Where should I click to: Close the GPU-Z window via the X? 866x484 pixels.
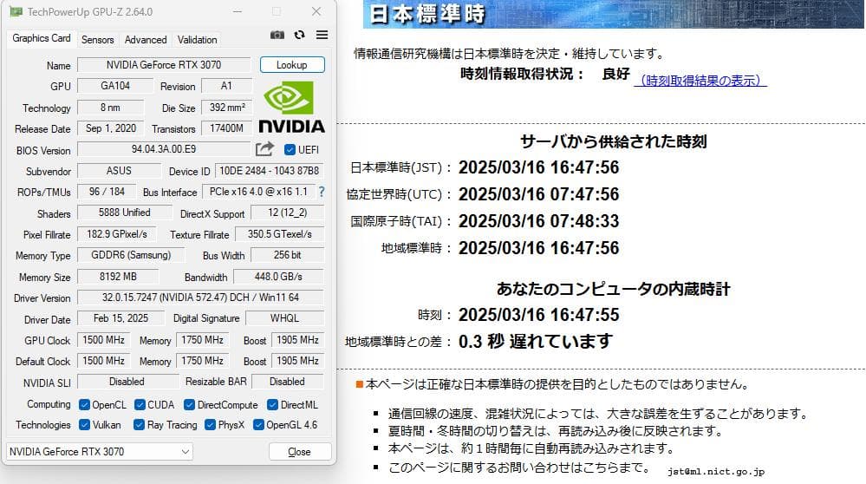(316, 11)
